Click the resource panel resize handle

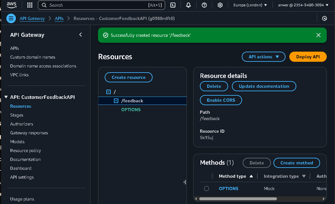[x=185, y=182]
